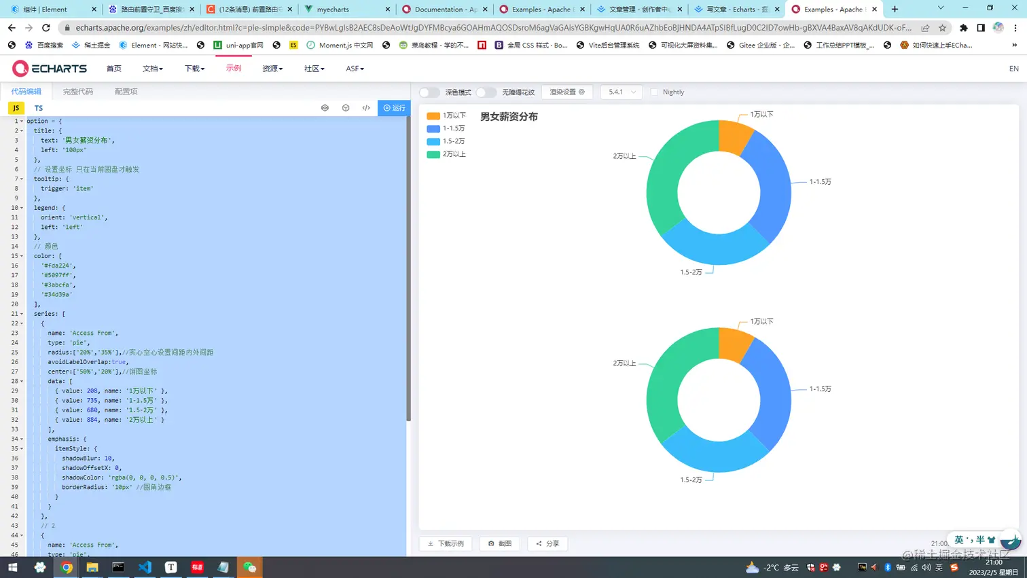
Task: Click the hexagon box icon in the editor toolbar
Action: click(325, 108)
